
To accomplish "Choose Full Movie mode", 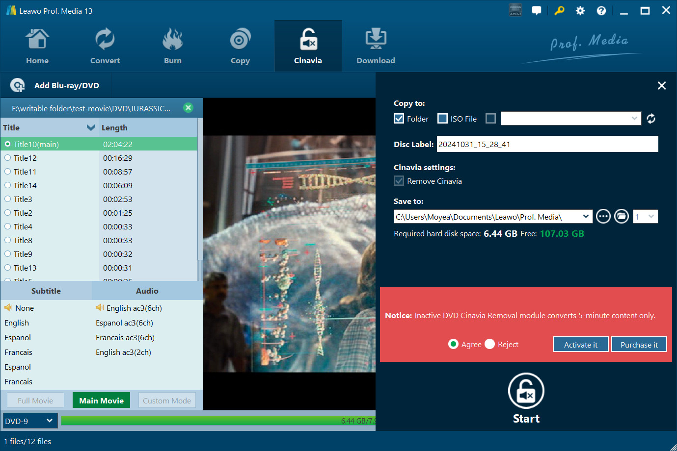I will pyautogui.click(x=35, y=401).
